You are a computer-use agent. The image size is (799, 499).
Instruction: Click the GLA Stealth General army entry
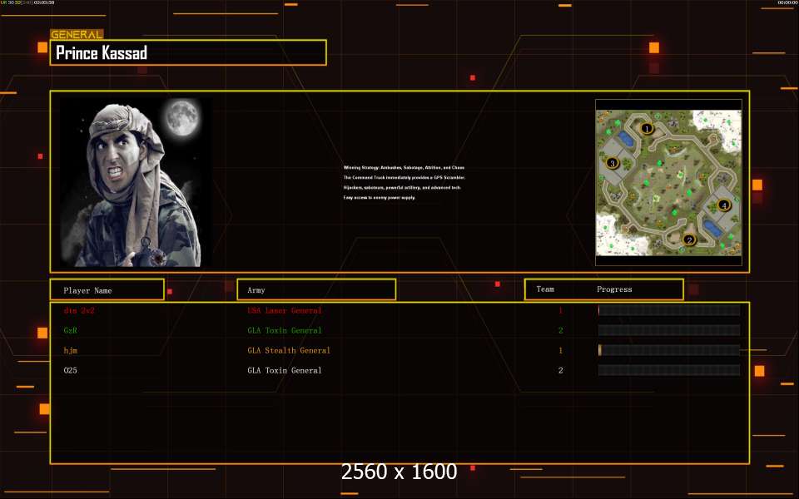pos(289,350)
